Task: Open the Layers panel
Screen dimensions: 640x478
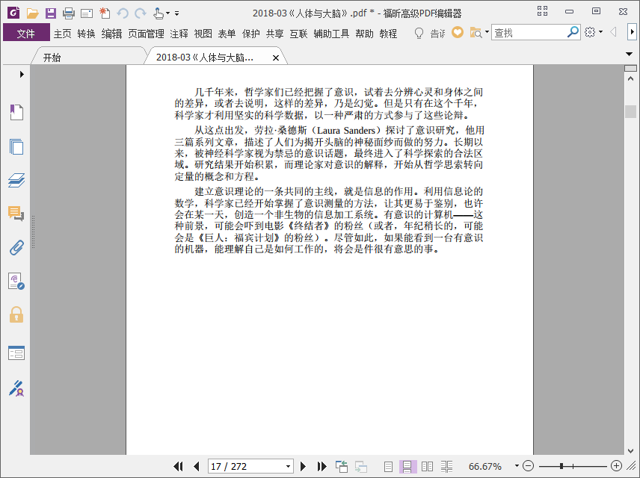Action: coord(16,180)
